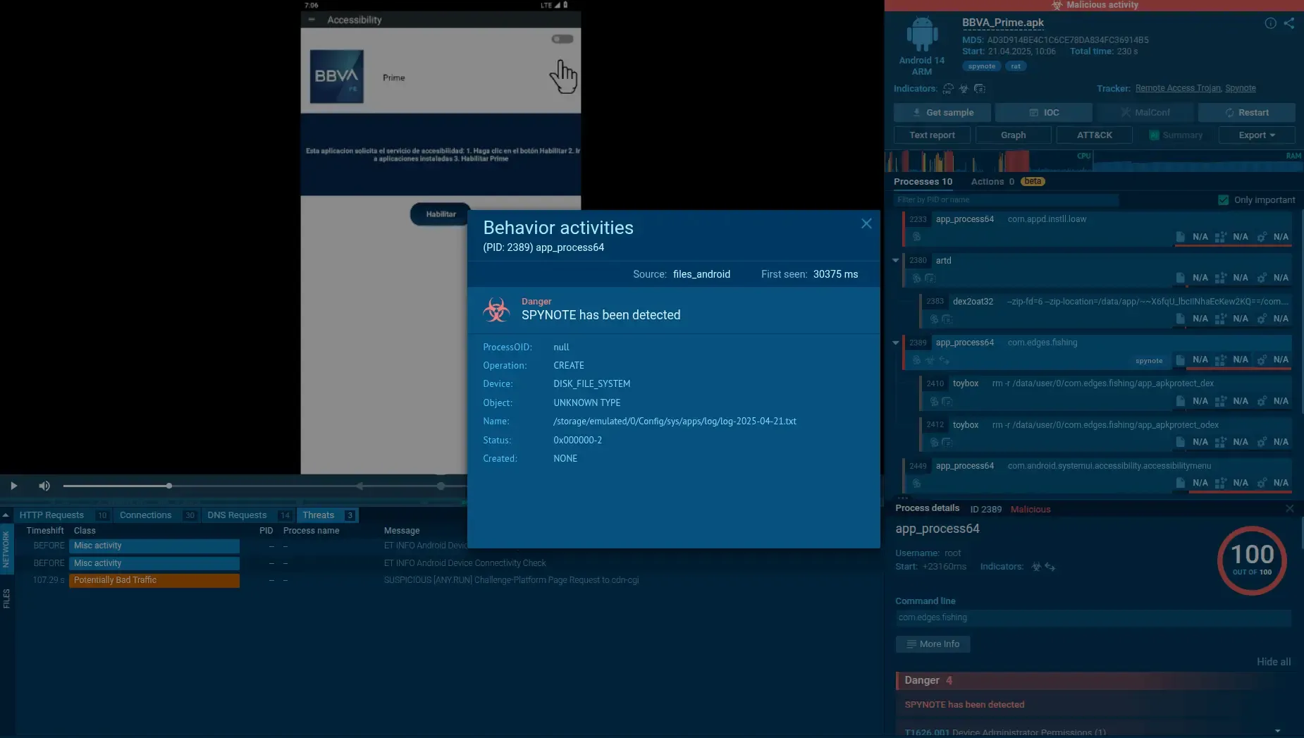Toggle the accessibility switch for Prime
The image size is (1304, 738).
point(562,39)
